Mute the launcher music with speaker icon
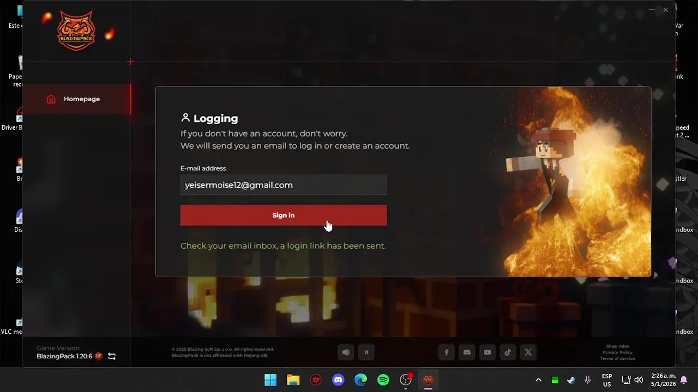698x392 pixels. click(346, 352)
